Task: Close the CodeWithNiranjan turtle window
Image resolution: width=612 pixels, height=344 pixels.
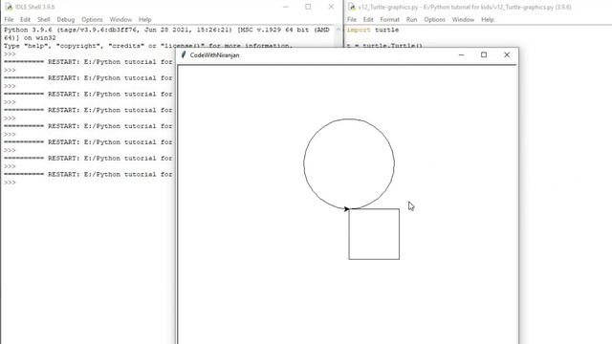Action: (x=507, y=55)
